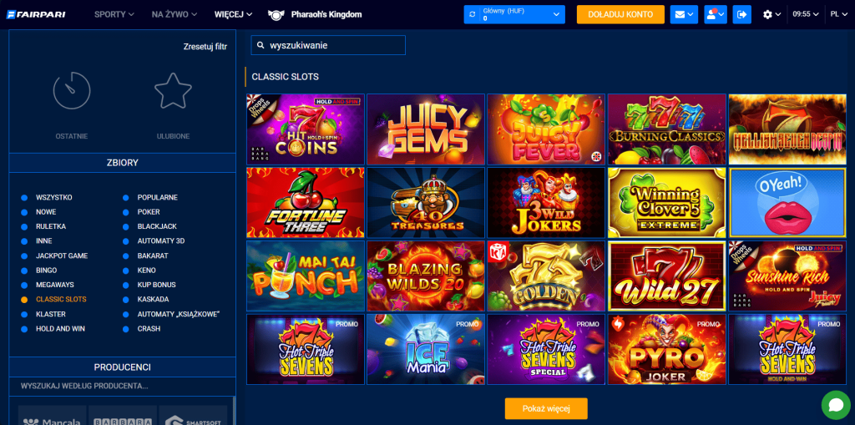The height and width of the screenshot is (425, 855).
Task: Expand the Główny (HUF) account dropdown
Action: (514, 15)
